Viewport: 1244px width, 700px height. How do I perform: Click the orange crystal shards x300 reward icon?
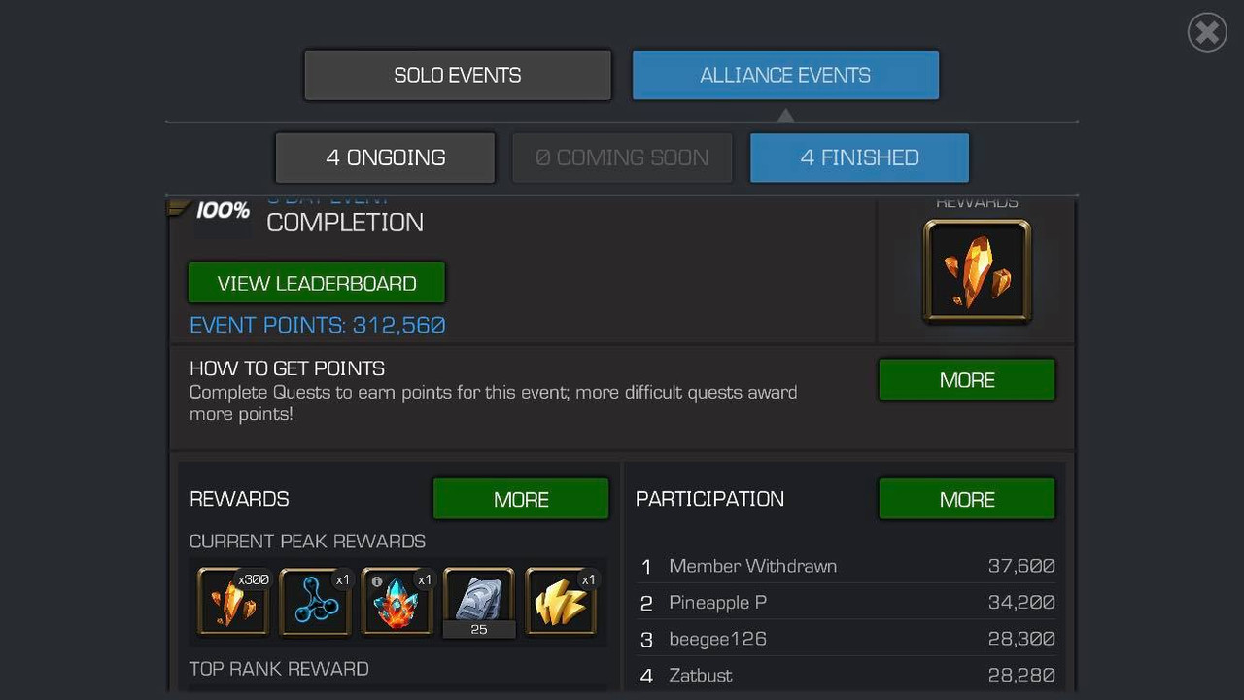233,602
